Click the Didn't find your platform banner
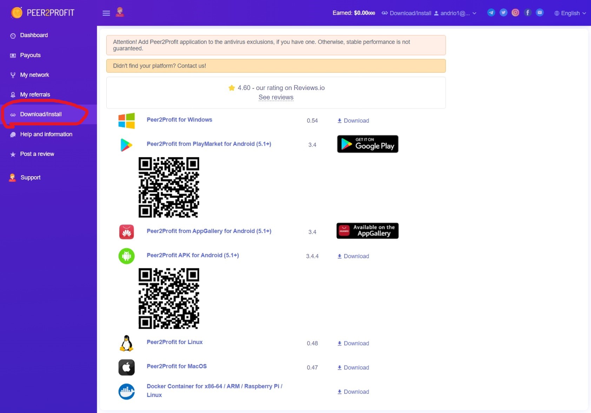The image size is (591, 413). [x=276, y=66]
